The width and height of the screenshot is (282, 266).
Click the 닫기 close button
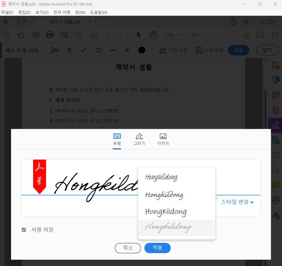[267, 50]
